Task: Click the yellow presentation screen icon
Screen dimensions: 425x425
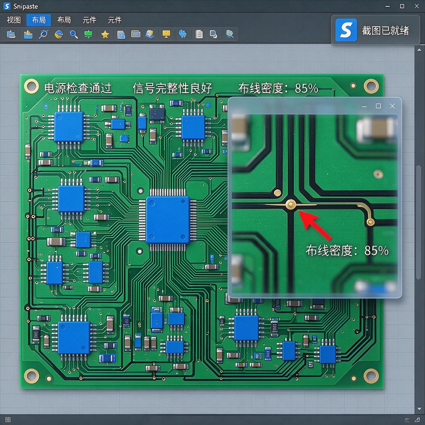Action: (x=166, y=34)
